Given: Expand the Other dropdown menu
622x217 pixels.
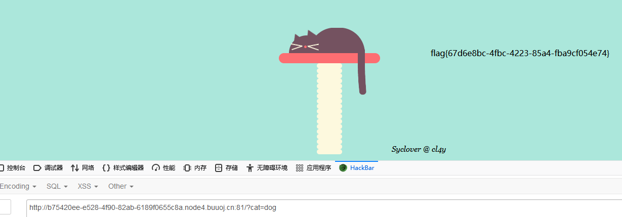Looking at the screenshot, I should pyautogui.click(x=121, y=186).
